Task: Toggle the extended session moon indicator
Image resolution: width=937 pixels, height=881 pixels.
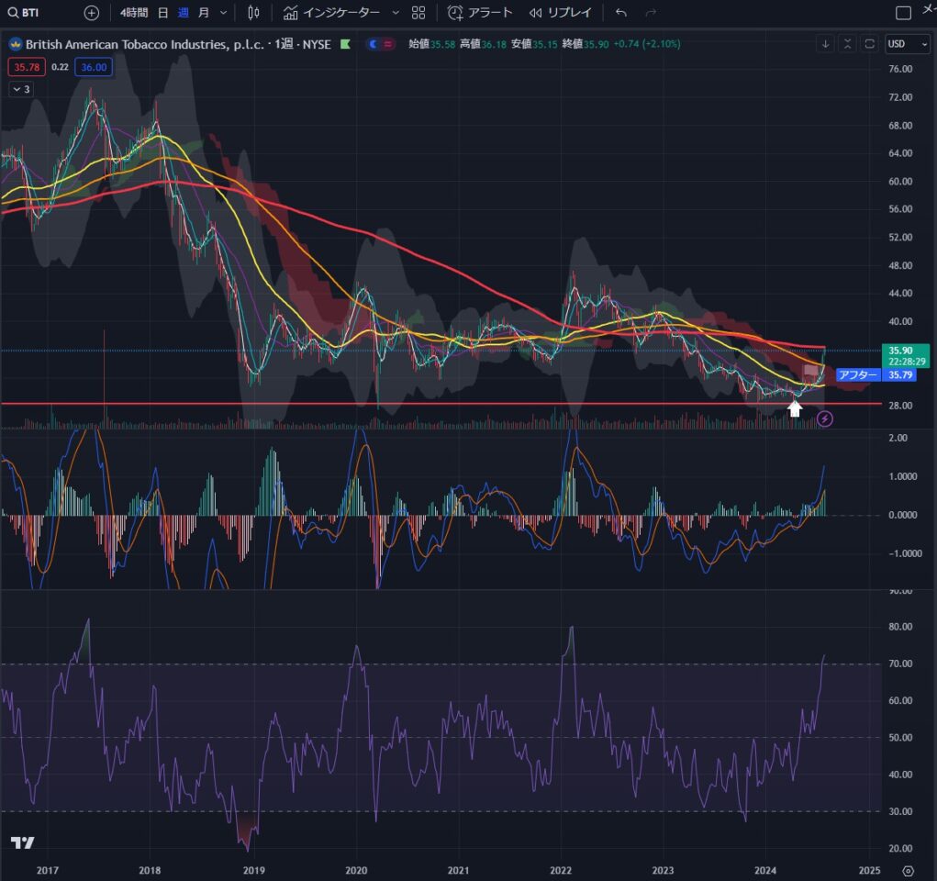Action: pos(373,44)
